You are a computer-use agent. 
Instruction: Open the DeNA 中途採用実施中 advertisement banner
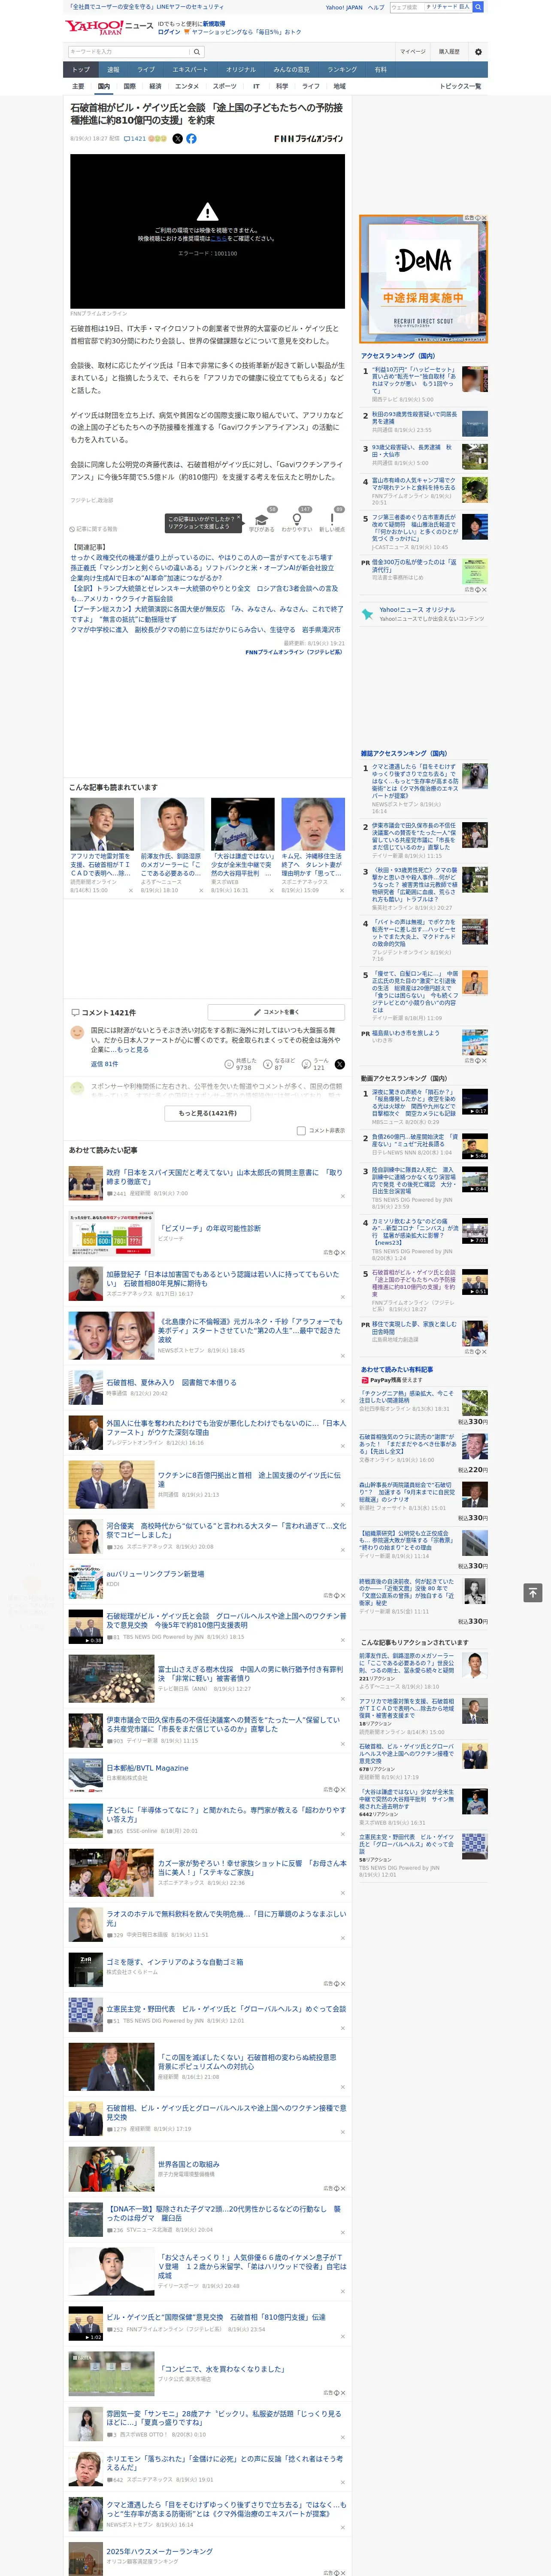coord(423,278)
